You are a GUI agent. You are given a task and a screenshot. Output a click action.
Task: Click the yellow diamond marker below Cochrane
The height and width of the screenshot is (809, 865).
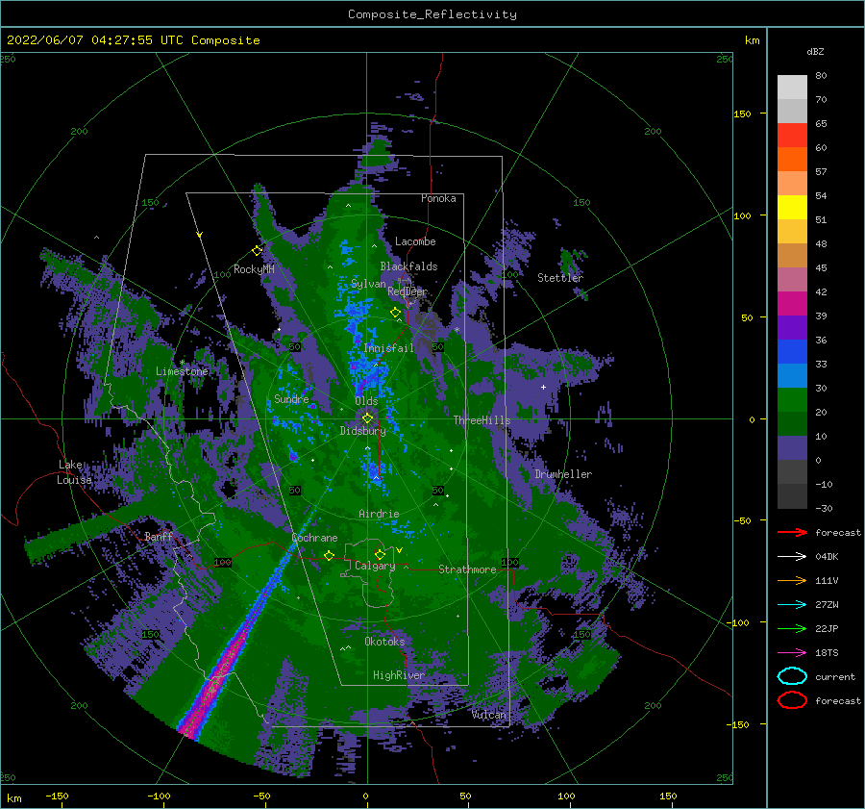click(x=330, y=556)
